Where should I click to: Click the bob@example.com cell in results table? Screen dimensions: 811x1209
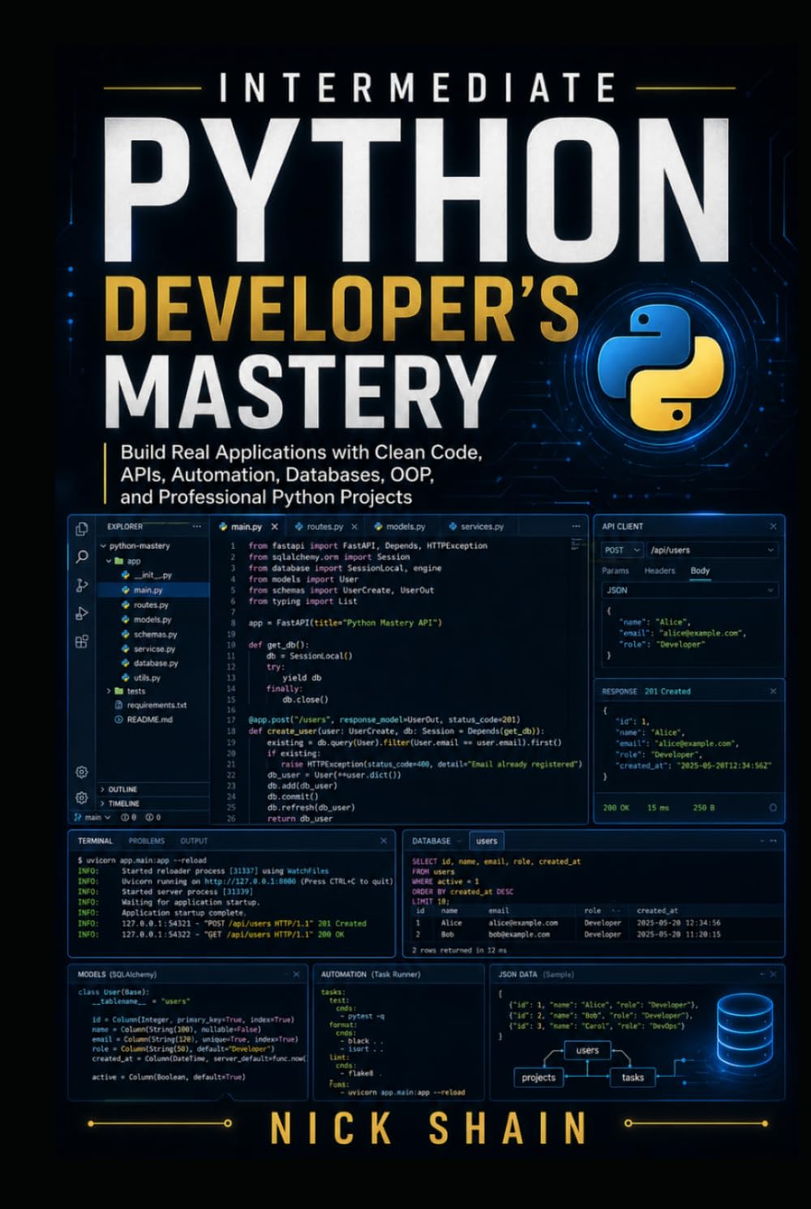coord(519,933)
